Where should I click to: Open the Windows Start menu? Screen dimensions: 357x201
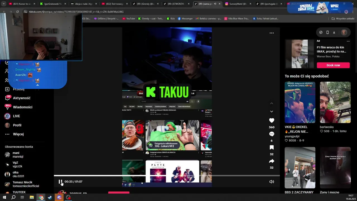[4, 197]
